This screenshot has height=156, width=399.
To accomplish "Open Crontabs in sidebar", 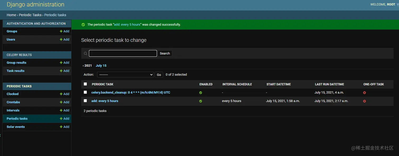I will (x=13, y=102).
